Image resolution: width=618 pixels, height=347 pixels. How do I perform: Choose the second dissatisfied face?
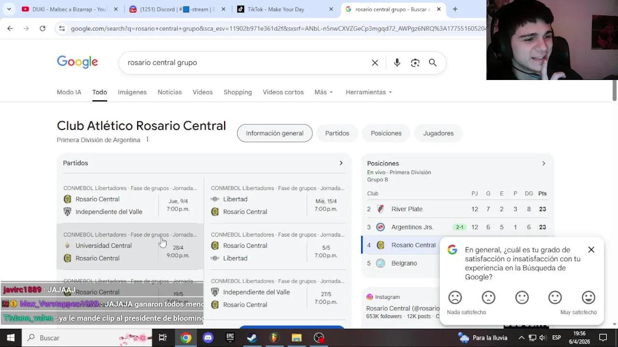click(x=489, y=297)
